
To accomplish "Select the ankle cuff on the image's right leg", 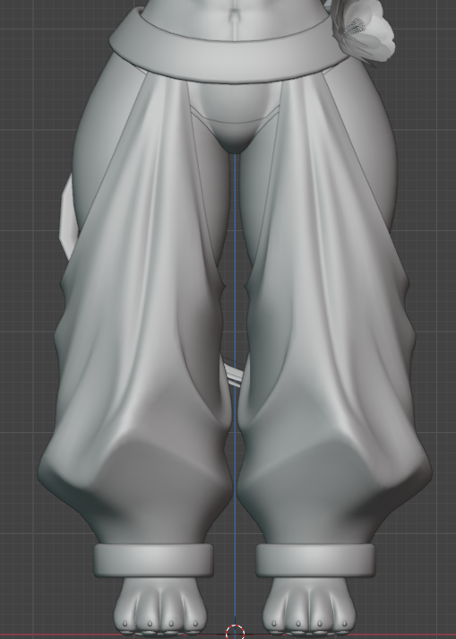I will 316,560.
